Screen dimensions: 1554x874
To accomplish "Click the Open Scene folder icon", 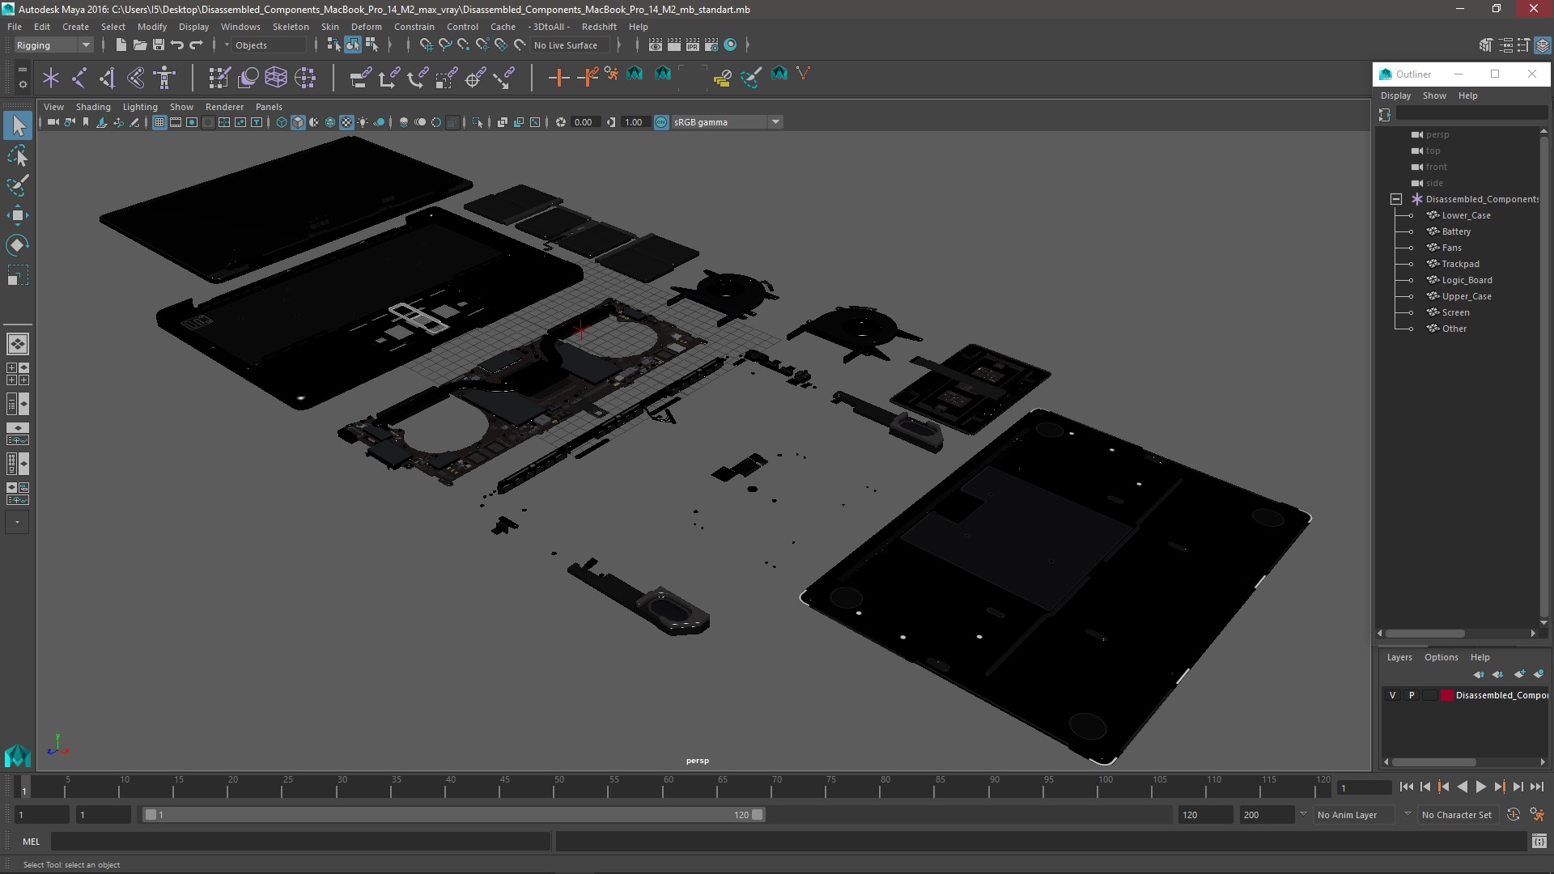I will (x=140, y=45).
